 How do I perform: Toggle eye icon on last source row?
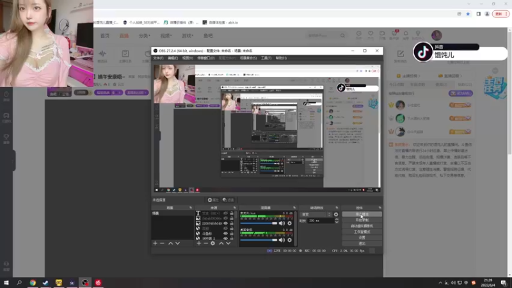(225, 238)
